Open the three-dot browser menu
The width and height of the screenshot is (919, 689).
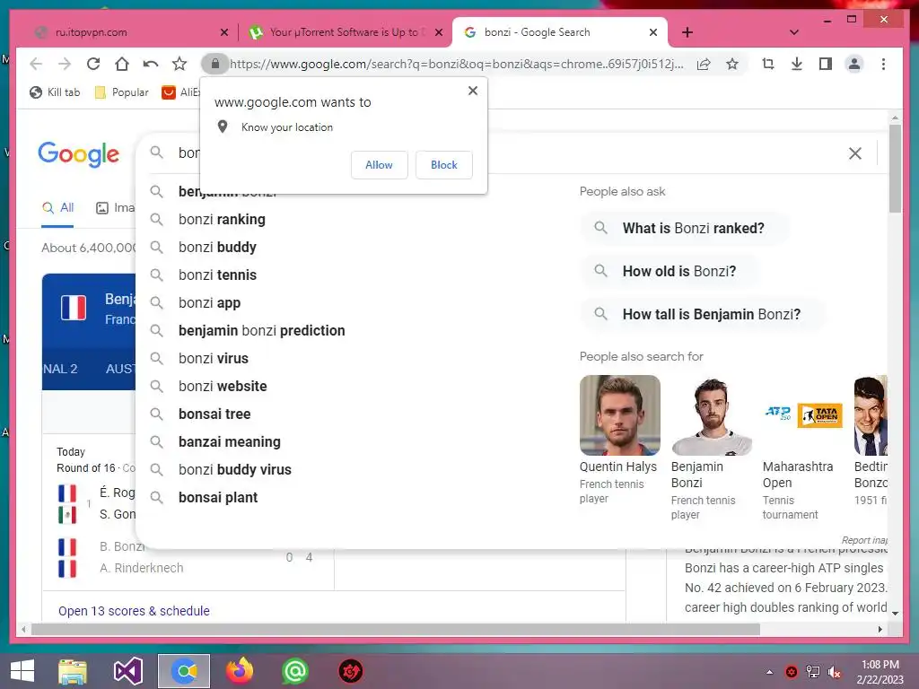pos(883,64)
